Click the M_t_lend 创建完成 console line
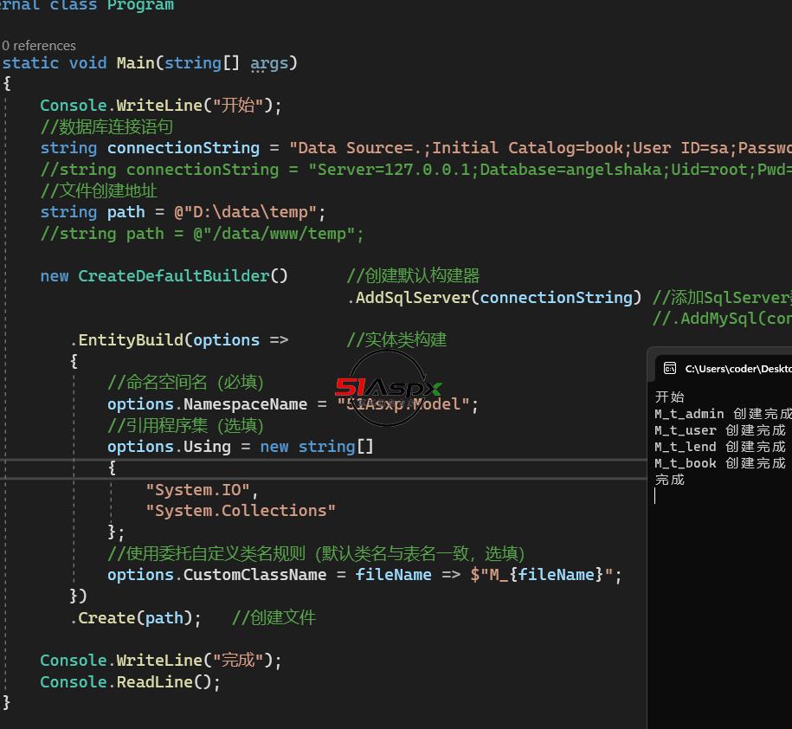The width and height of the screenshot is (792, 729). click(720, 447)
